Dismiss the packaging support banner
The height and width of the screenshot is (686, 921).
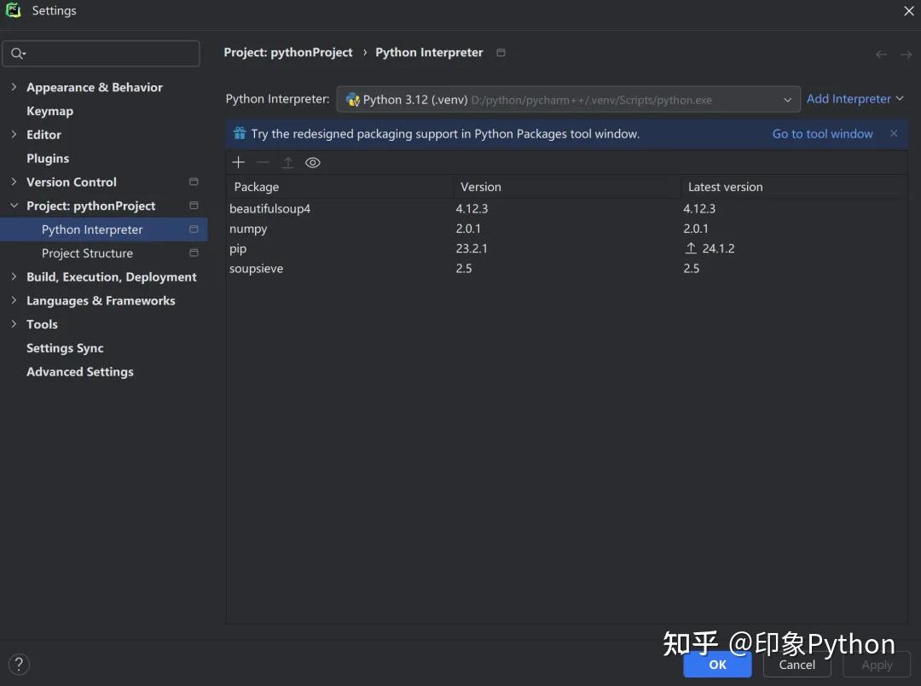[893, 133]
